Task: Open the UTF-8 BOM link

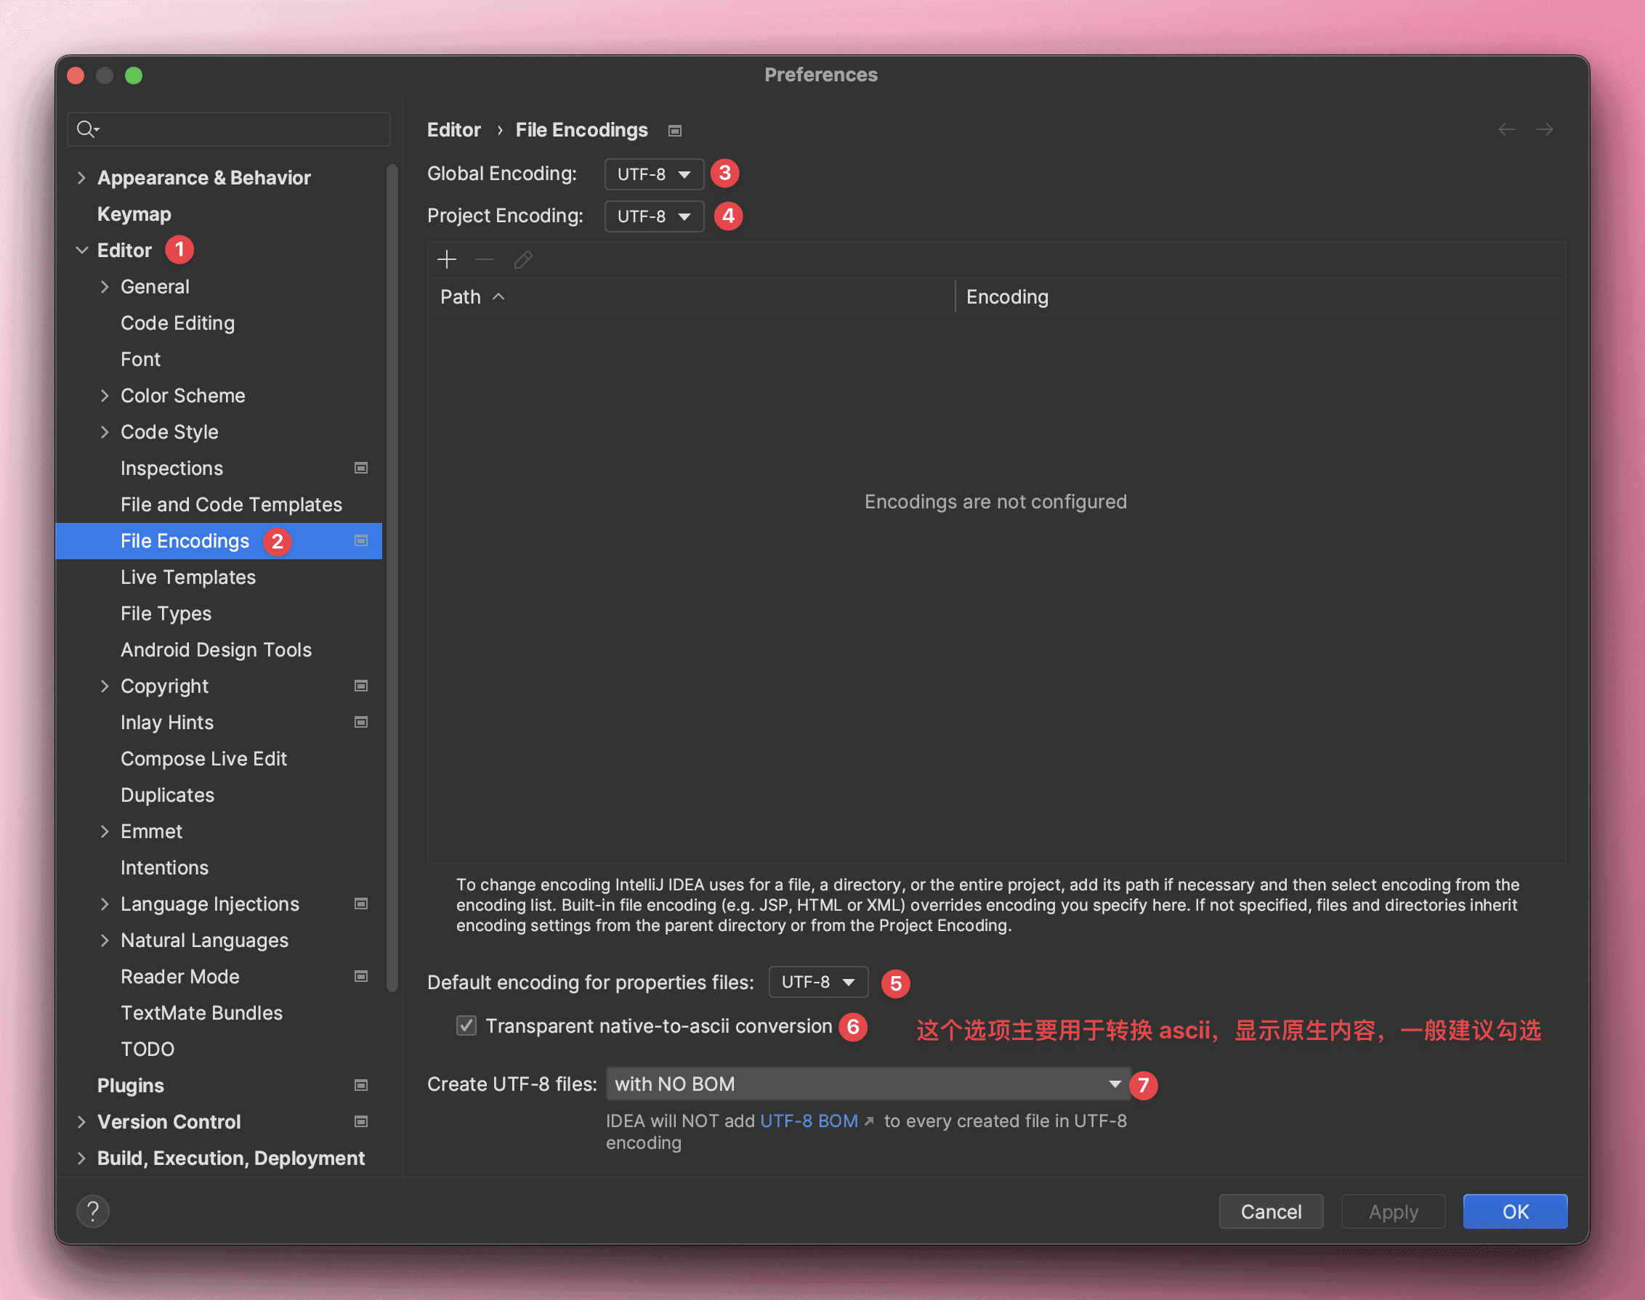Action: tap(809, 1121)
